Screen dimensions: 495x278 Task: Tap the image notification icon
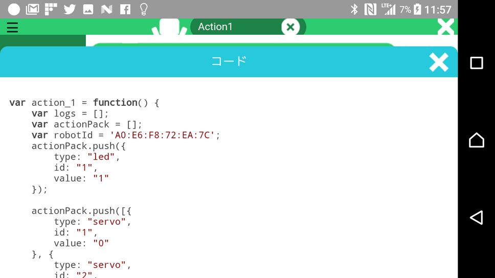tap(88, 9)
